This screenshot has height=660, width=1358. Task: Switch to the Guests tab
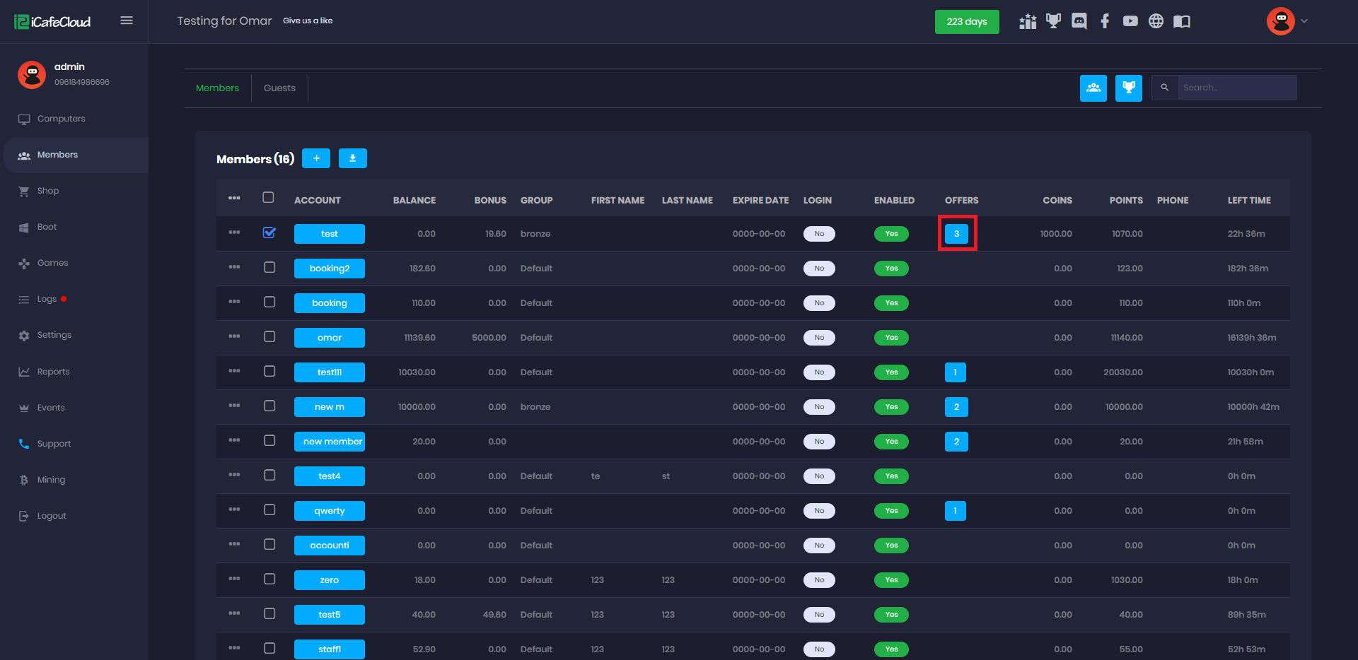(279, 88)
